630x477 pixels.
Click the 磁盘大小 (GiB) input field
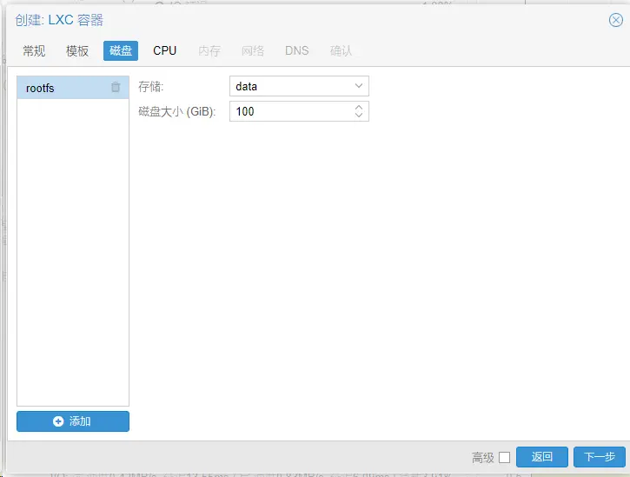tap(291, 111)
